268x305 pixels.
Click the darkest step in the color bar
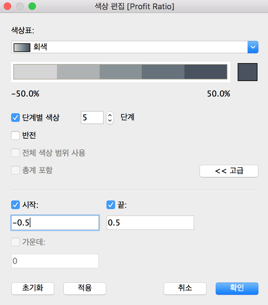(205, 72)
